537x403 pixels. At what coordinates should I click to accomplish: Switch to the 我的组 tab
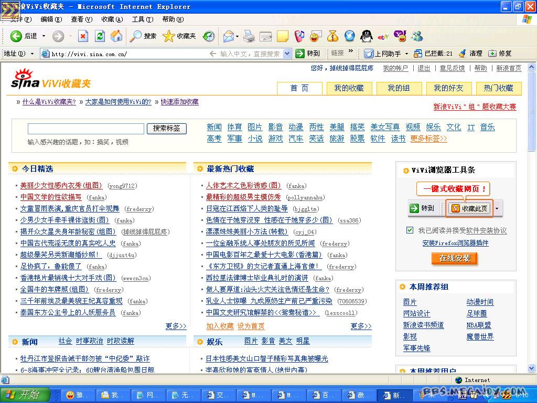coord(399,88)
